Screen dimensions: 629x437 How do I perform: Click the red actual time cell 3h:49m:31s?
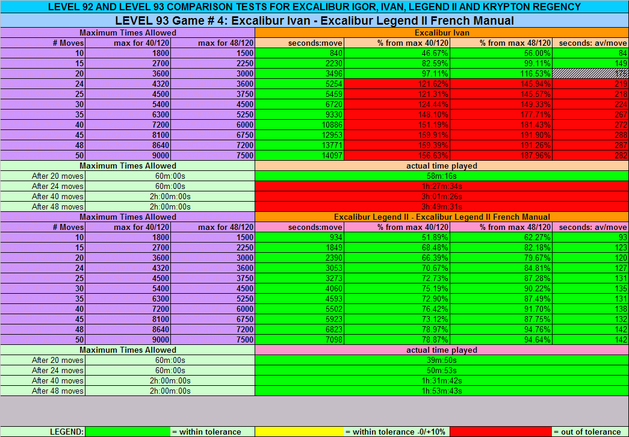point(442,206)
